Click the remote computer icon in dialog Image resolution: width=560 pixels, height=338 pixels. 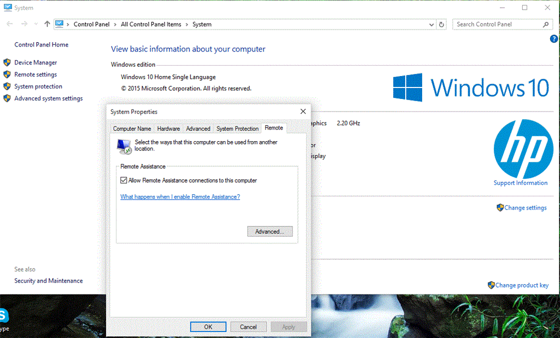pos(124,146)
